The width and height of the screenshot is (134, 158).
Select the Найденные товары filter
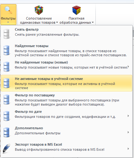coord(66,50)
